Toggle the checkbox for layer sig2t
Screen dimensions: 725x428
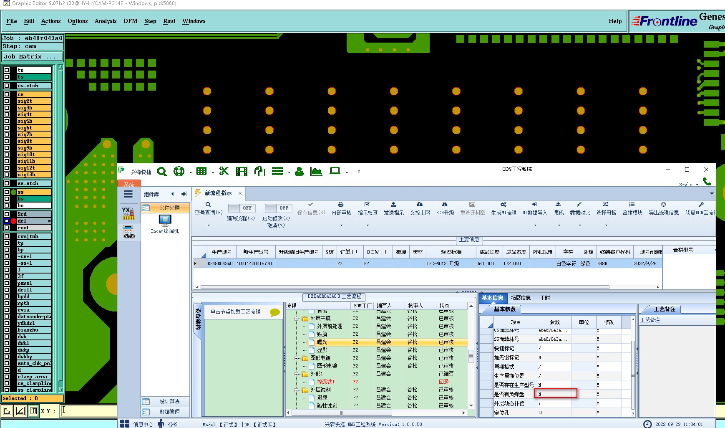click(7, 101)
